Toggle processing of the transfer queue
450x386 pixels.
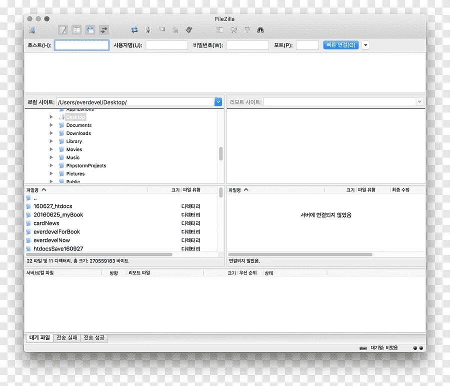point(148,30)
